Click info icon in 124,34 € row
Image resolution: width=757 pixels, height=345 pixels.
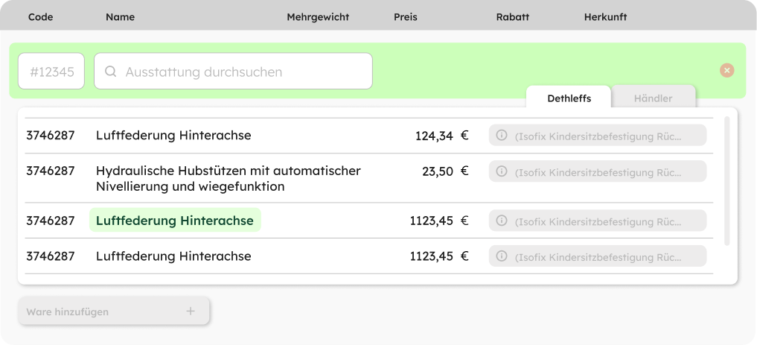pos(502,136)
